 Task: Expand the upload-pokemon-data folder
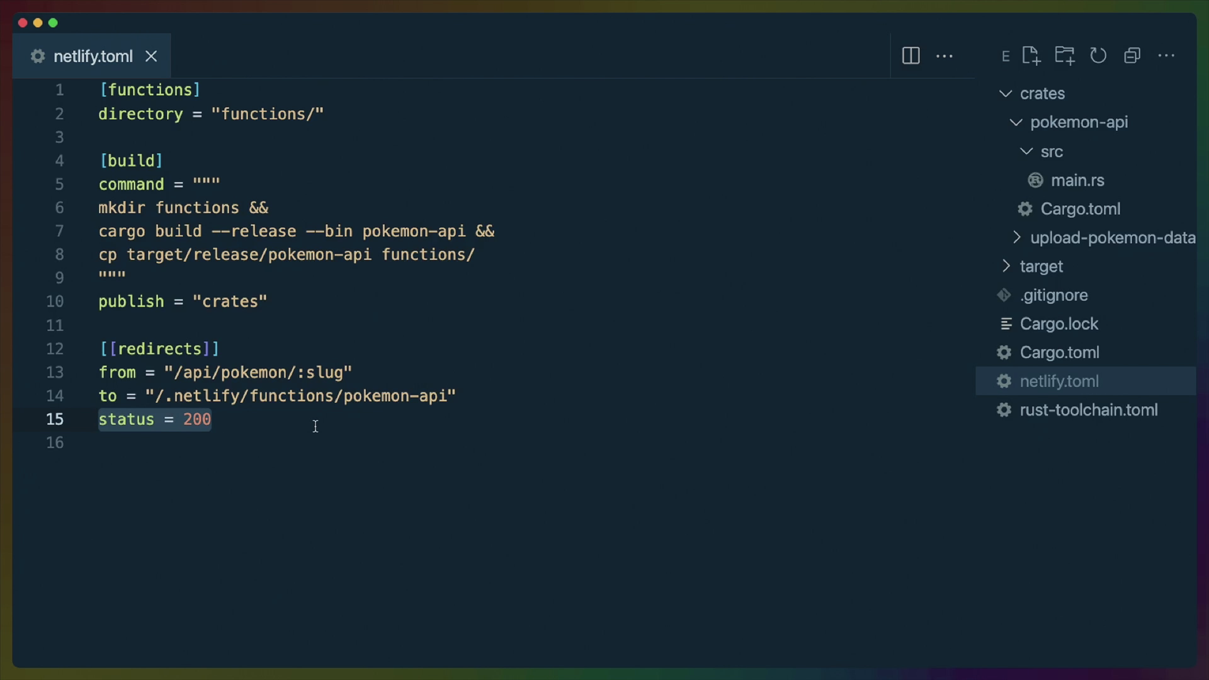coord(1017,237)
